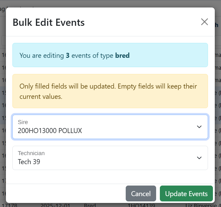Screen dimensions: 221x207
Task: Click the chevron arrow in Sire field
Action: tap(199, 127)
